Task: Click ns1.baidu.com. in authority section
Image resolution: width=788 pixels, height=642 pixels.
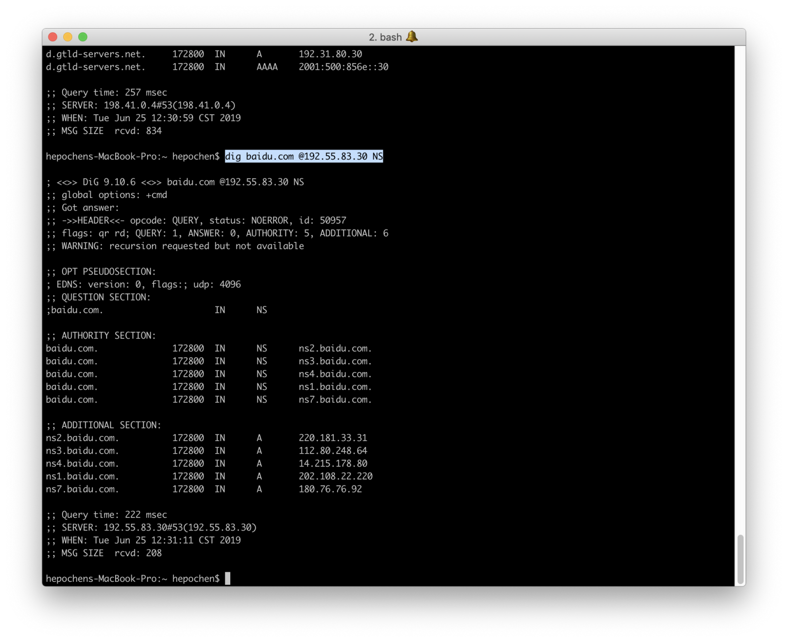Action: pos(335,387)
